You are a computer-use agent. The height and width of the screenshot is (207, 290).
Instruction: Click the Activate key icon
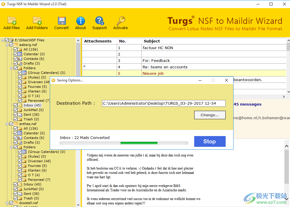tap(121, 21)
